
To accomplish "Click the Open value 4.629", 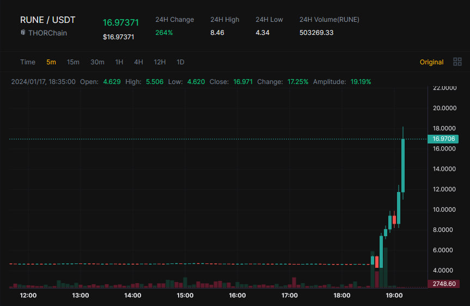I will tap(112, 82).
